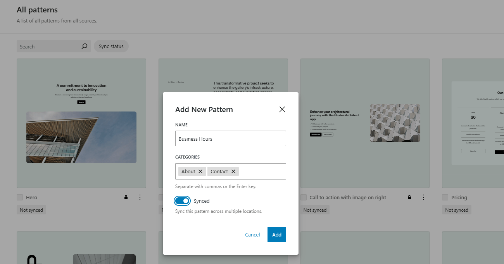This screenshot has width=504, height=264.
Task: Remove the Contact category token
Action: pos(233,171)
